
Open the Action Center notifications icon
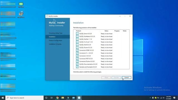click(174, 98)
